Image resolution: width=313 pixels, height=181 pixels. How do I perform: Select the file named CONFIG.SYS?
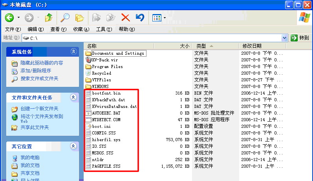tap(104, 133)
